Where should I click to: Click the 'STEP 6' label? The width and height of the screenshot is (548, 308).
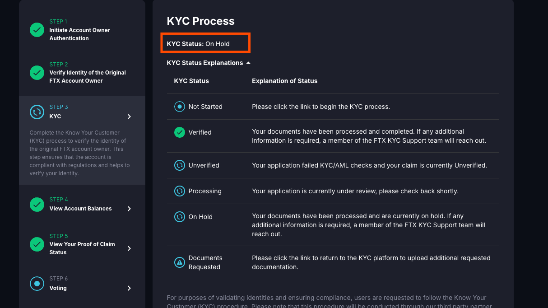tap(59, 279)
